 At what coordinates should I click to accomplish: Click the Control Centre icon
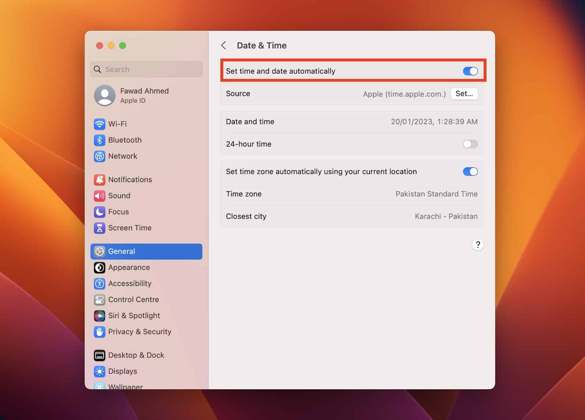click(x=99, y=300)
